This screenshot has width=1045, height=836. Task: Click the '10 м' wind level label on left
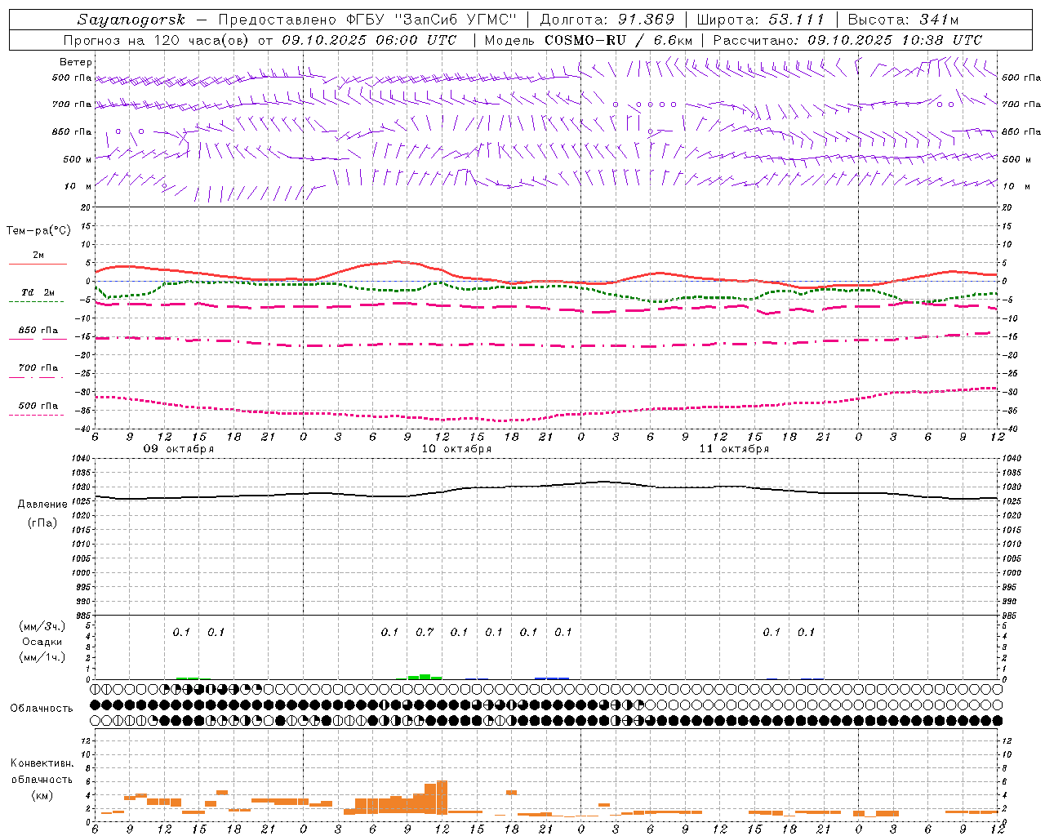(x=78, y=186)
